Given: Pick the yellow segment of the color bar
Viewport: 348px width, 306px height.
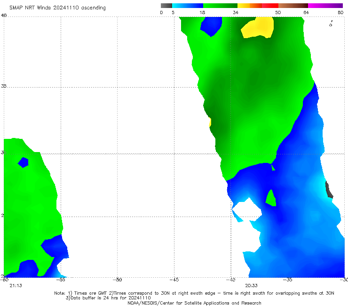Looking at the screenshot, I should coord(244,6).
